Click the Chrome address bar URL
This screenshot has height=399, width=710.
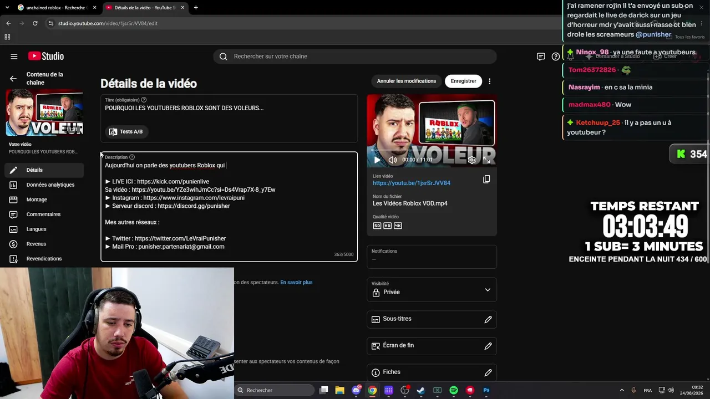(108, 23)
